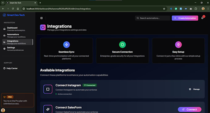Click the green Connected badge
The width and height of the screenshot is (210, 113).
point(90,85)
